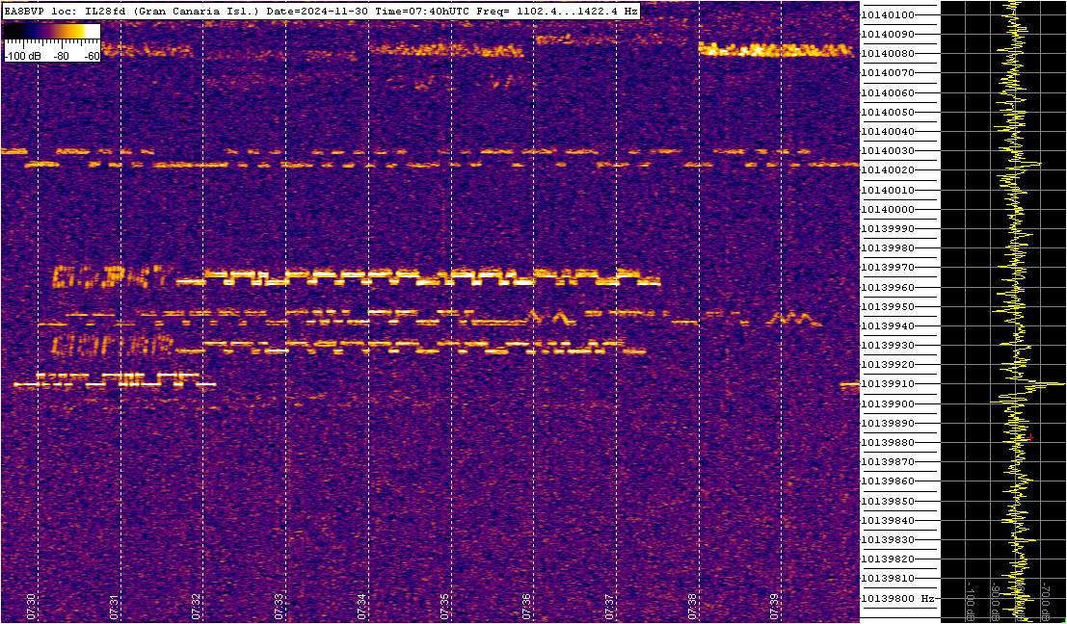Viewport: 1067px width, 624px height.
Task: Click the 07:39 time marker label
Action: point(774,607)
